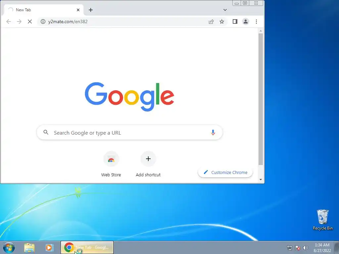Select the New Tab tab
This screenshot has width=339, height=254.
(44, 10)
